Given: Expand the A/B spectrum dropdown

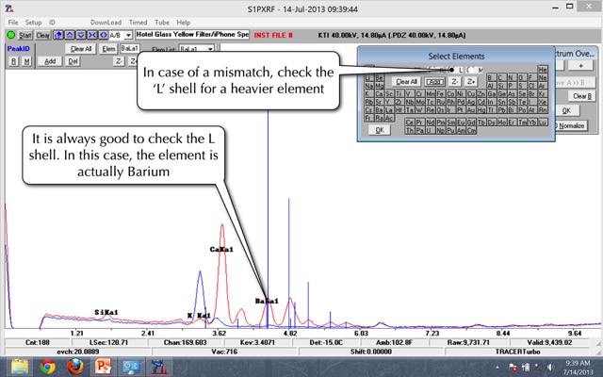Looking at the screenshot, I should tap(127, 35).
